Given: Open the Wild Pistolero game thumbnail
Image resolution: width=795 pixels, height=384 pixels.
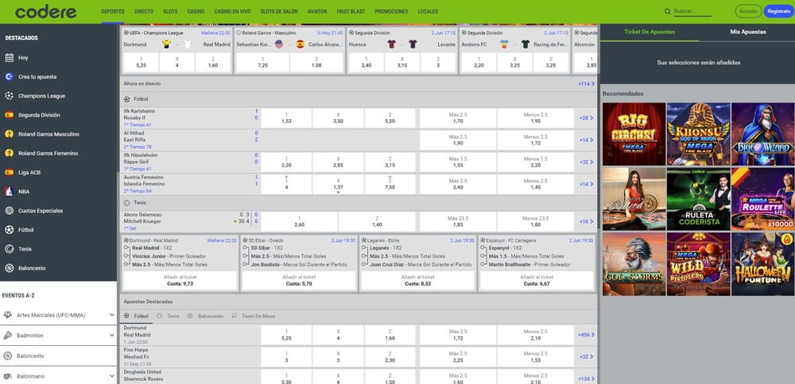Looking at the screenshot, I should point(698,263).
